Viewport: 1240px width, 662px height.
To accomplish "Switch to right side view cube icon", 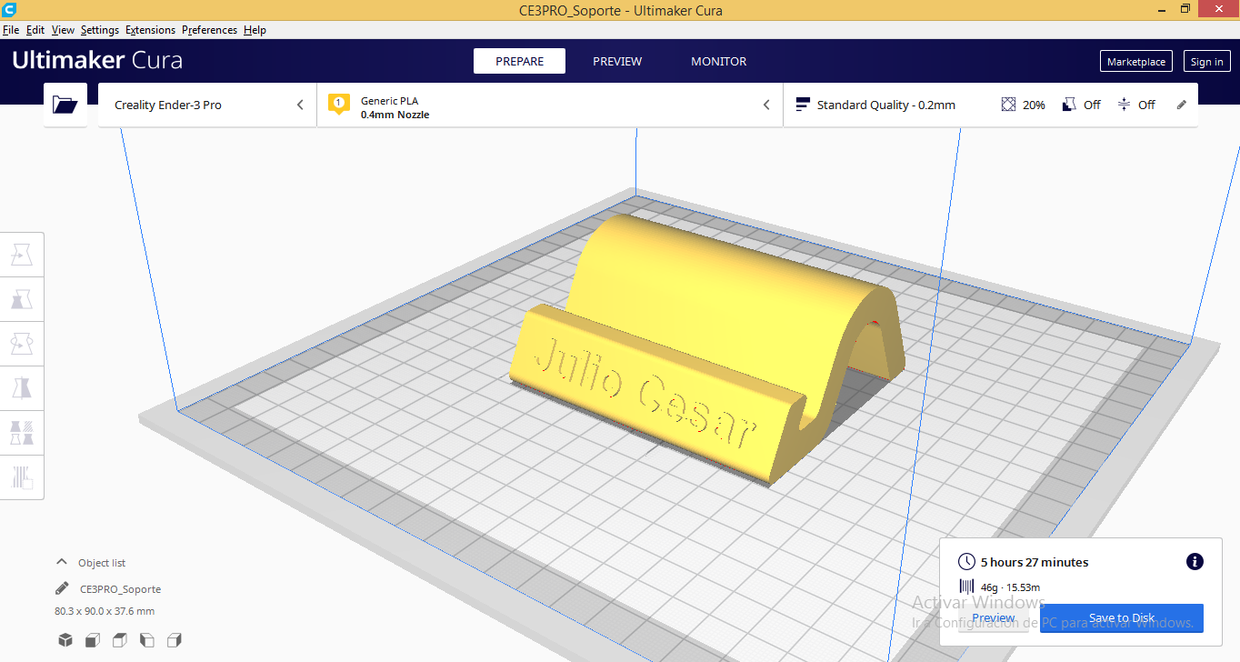I will tap(175, 640).
